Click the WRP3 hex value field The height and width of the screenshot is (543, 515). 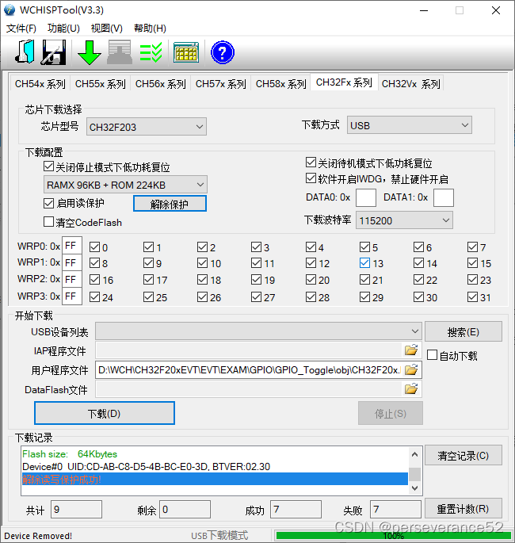coord(72,296)
